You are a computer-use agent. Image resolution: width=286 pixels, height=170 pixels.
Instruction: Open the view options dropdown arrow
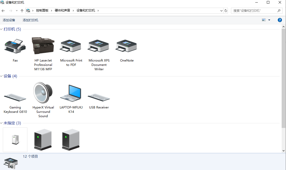[269, 20]
